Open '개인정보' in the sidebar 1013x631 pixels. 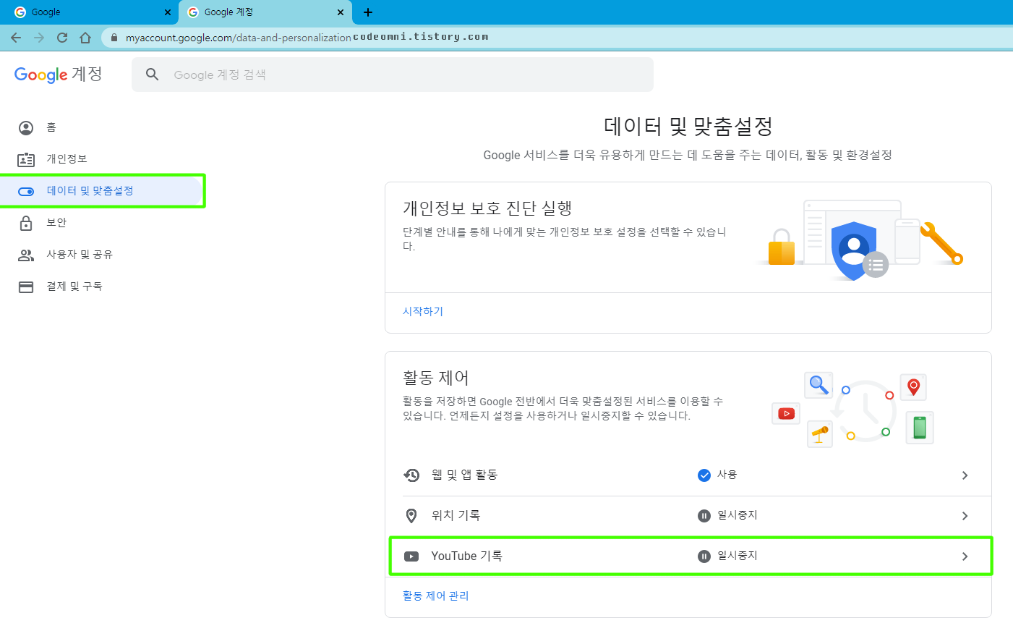(101, 159)
